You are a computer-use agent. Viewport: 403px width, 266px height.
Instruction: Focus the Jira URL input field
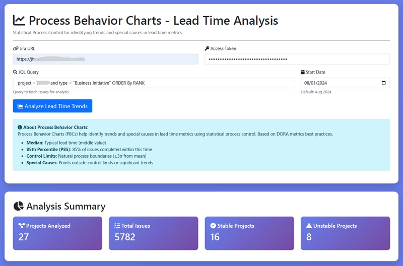(106, 59)
